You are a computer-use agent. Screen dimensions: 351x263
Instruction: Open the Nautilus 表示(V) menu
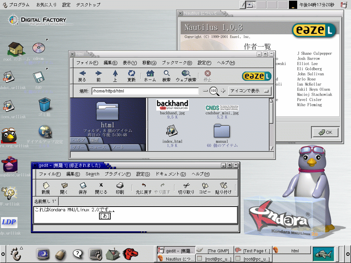pos(130,63)
